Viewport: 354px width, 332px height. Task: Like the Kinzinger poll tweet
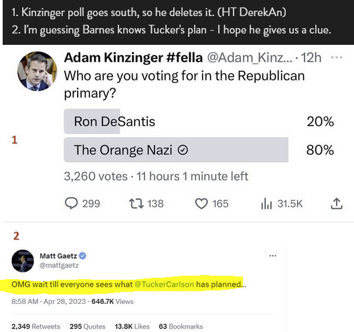pyautogui.click(x=201, y=203)
